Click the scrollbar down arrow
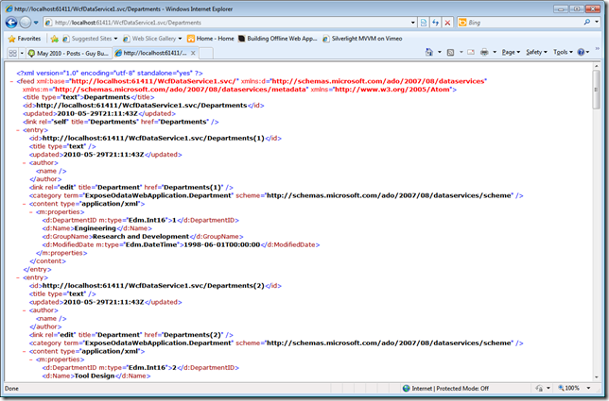 pyautogui.click(x=596, y=377)
